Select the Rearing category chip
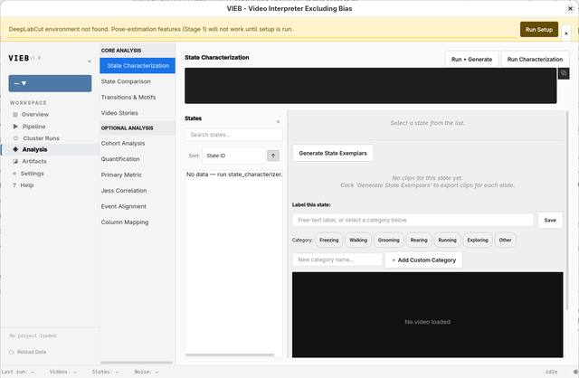 coord(419,240)
